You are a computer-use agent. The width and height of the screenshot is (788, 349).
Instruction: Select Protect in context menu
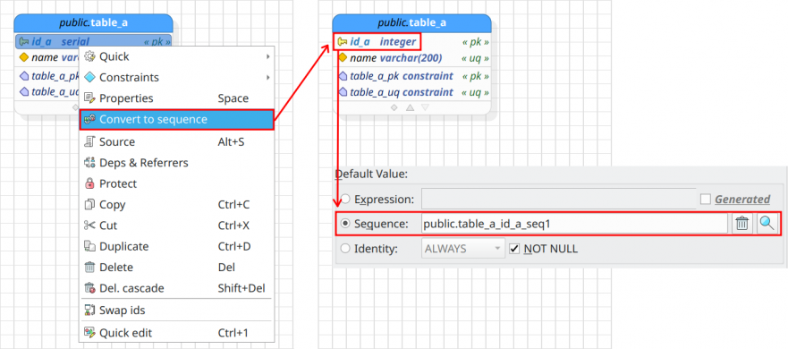coord(177,184)
